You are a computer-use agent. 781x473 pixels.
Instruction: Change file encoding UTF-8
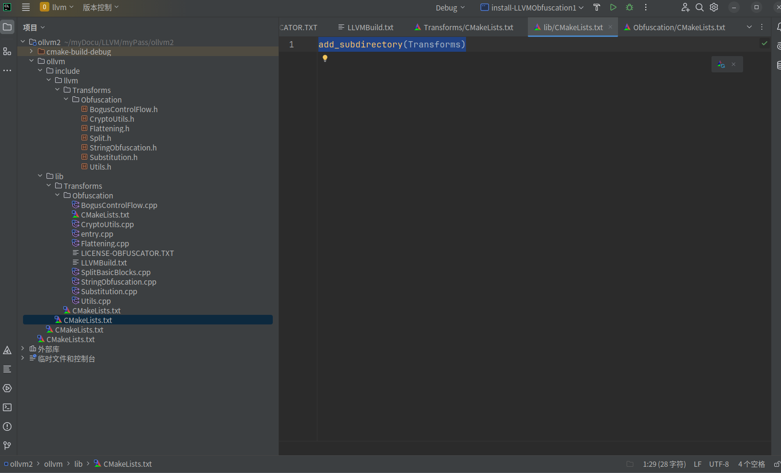pyautogui.click(x=719, y=464)
